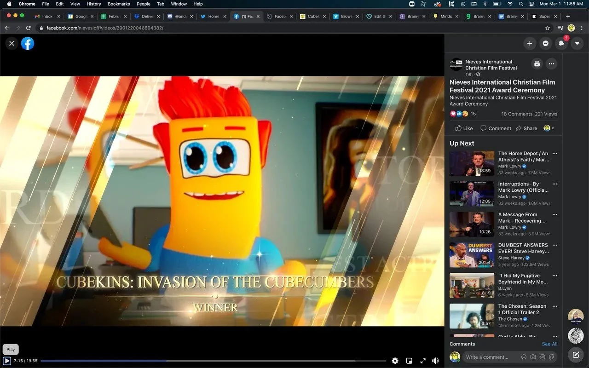Open post options three dots menu
This screenshot has width=589, height=368.
(x=551, y=64)
